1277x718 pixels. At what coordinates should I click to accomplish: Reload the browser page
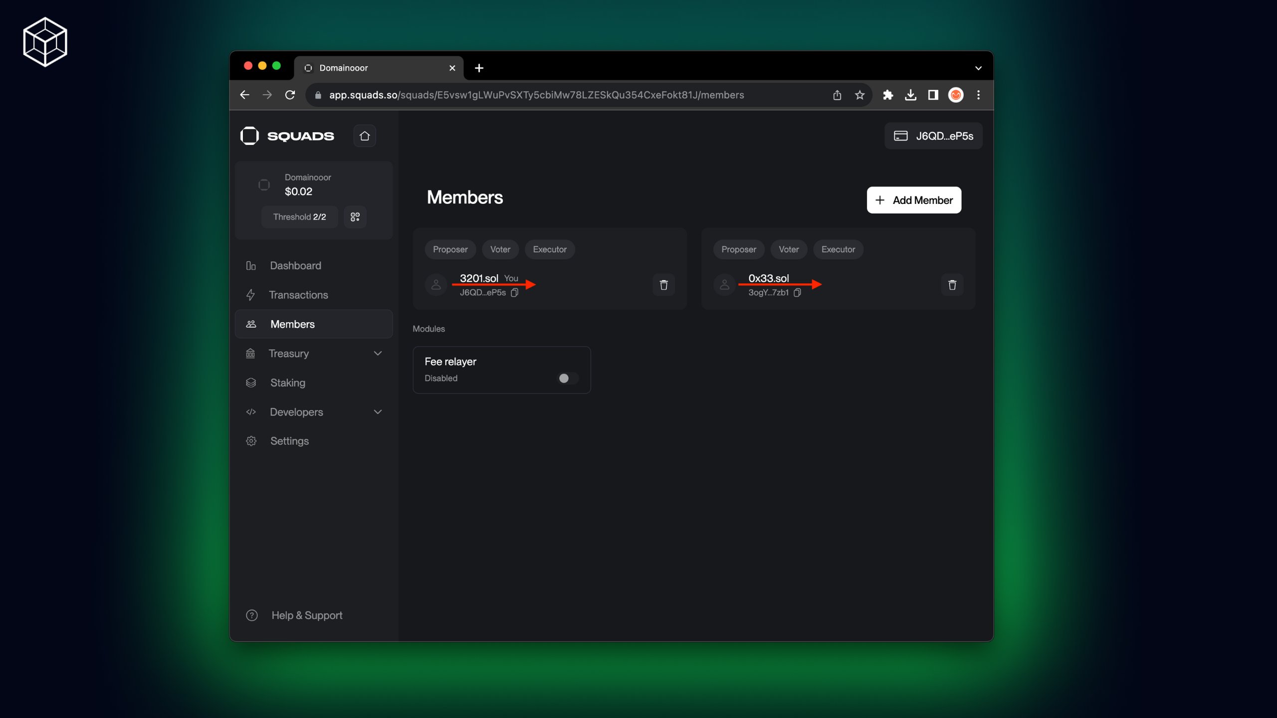[290, 95]
